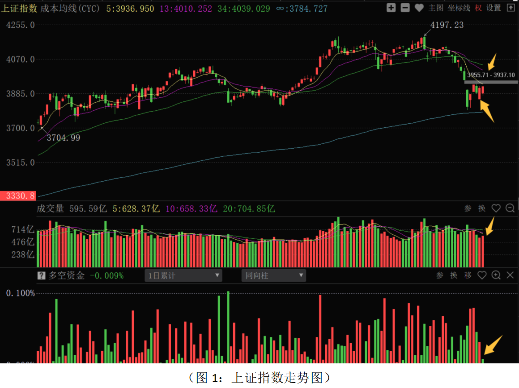Image resolution: width=519 pixels, height=388 pixels.
Task: Expand the 同向柱 dropdown
Action: click(x=273, y=276)
